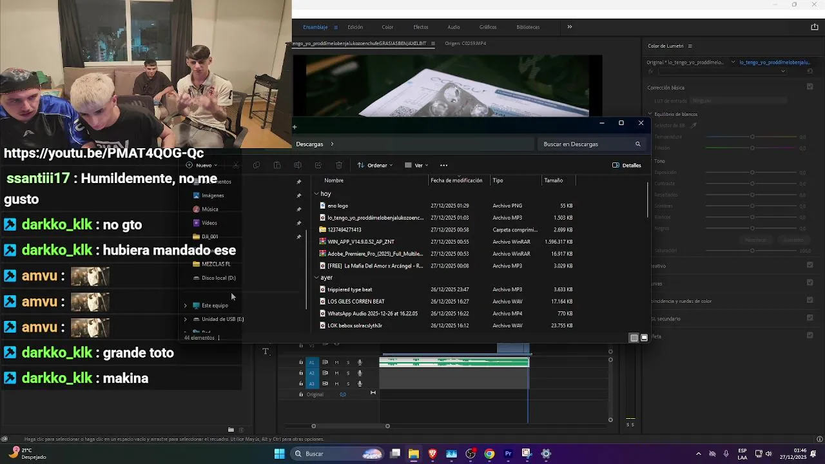The height and width of the screenshot is (464, 825).
Task: Open the Quick Export share icon
Action: coord(814,27)
